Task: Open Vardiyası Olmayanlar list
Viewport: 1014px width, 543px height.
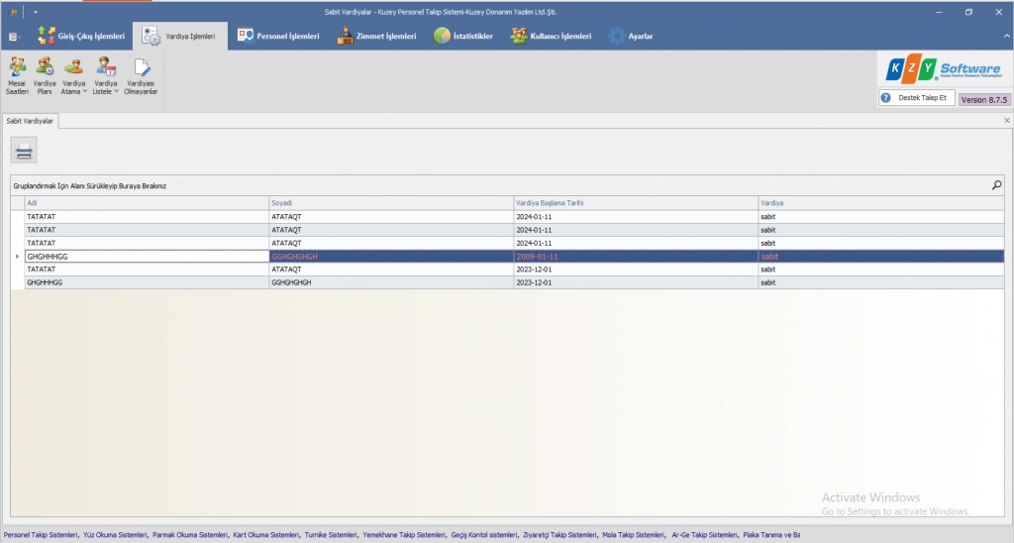Action: pos(141,75)
